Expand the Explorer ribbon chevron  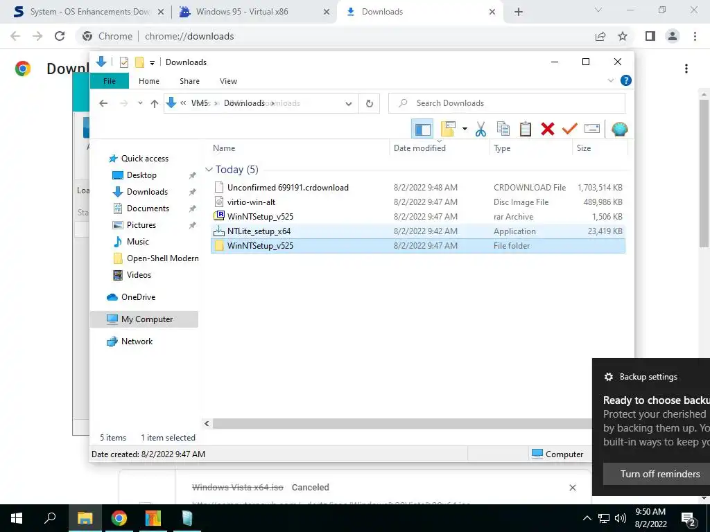coord(610,80)
